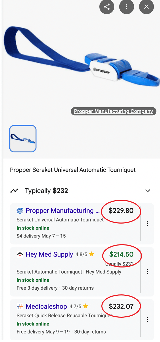Screen dimensions: 160x342
Task: Click the Medicaleshop store logo
Action: pos(20,306)
